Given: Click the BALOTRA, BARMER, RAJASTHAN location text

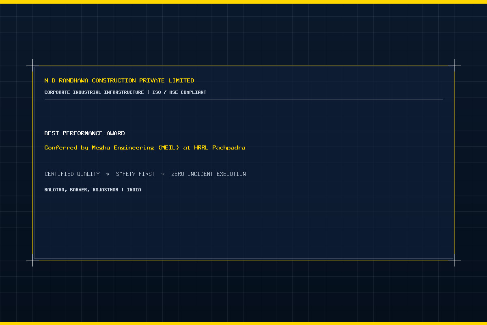Looking at the screenshot, I should click(x=93, y=190).
